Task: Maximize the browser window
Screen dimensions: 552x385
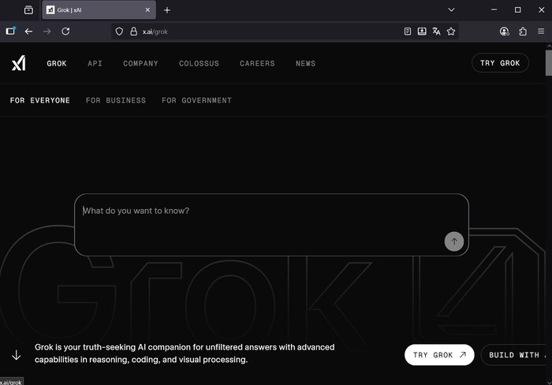Action: point(517,10)
